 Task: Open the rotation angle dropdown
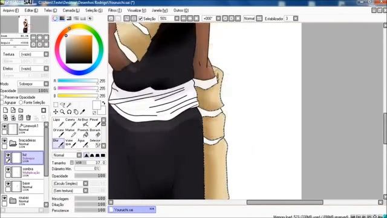point(218,19)
